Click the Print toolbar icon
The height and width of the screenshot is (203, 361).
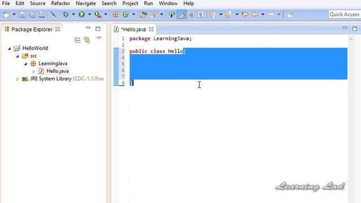point(42,15)
